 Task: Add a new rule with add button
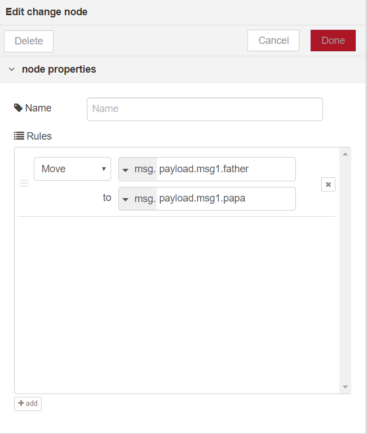tap(28, 404)
